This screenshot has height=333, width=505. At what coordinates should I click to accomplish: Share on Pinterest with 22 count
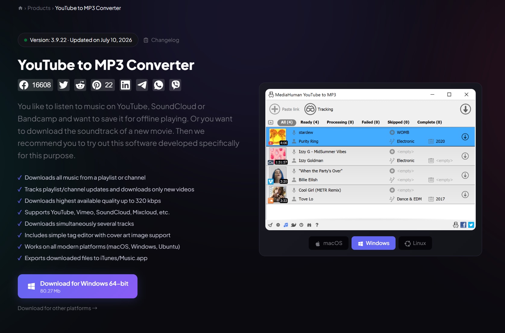(x=103, y=85)
